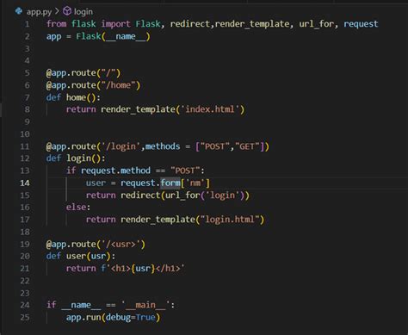408x335 pixels.
Task: Click line number 12 in gutter
Action: point(25,158)
